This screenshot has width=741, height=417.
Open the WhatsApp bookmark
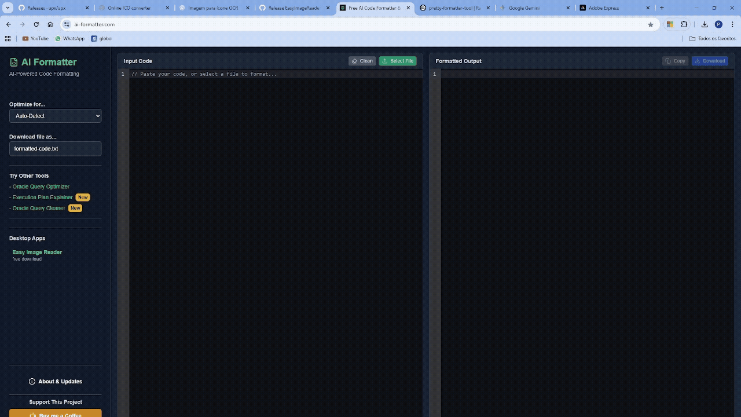[x=70, y=39]
